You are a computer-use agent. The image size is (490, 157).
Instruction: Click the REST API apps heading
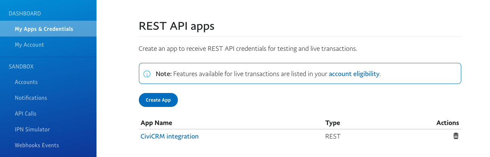tap(176, 26)
